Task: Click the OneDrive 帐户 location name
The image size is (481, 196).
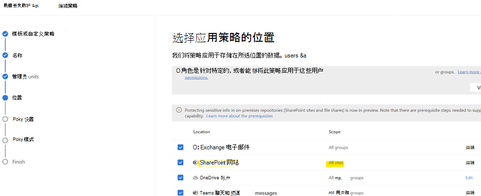Action: (x=215, y=178)
